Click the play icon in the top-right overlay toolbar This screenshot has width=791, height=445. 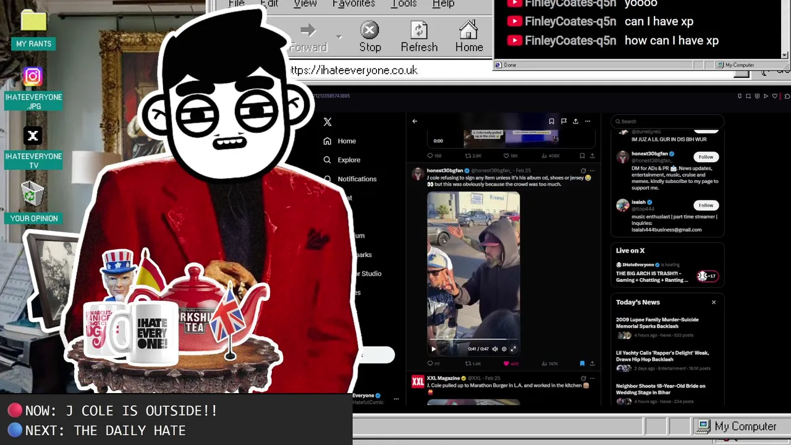[766, 96]
